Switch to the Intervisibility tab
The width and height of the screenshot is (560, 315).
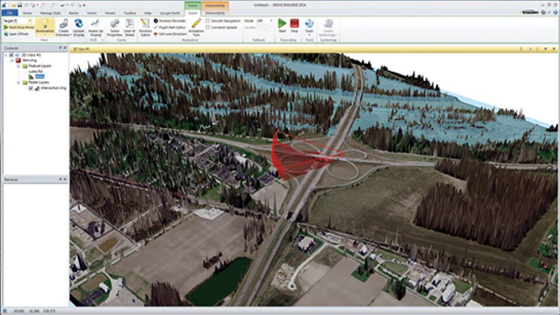(215, 13)
